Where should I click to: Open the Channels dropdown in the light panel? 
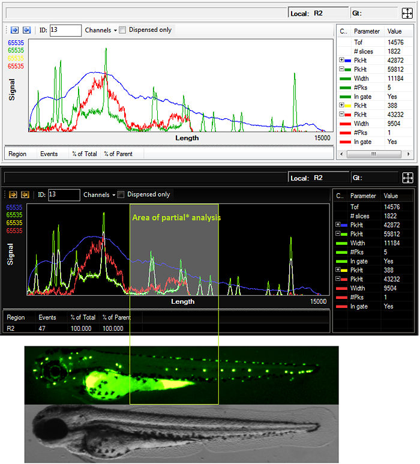click(x=101, y=30)
